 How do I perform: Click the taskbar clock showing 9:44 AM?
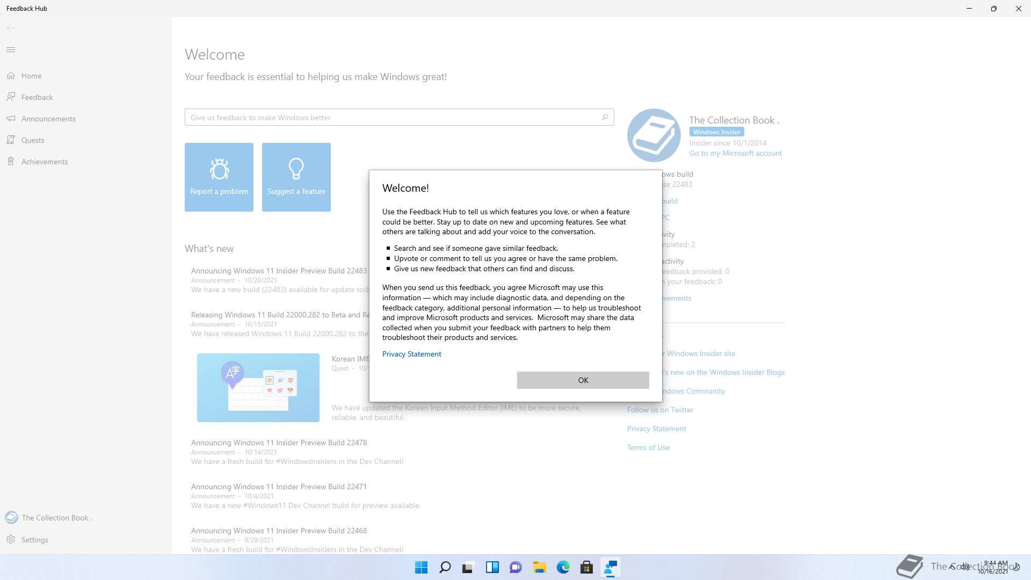tap(993, 567)
